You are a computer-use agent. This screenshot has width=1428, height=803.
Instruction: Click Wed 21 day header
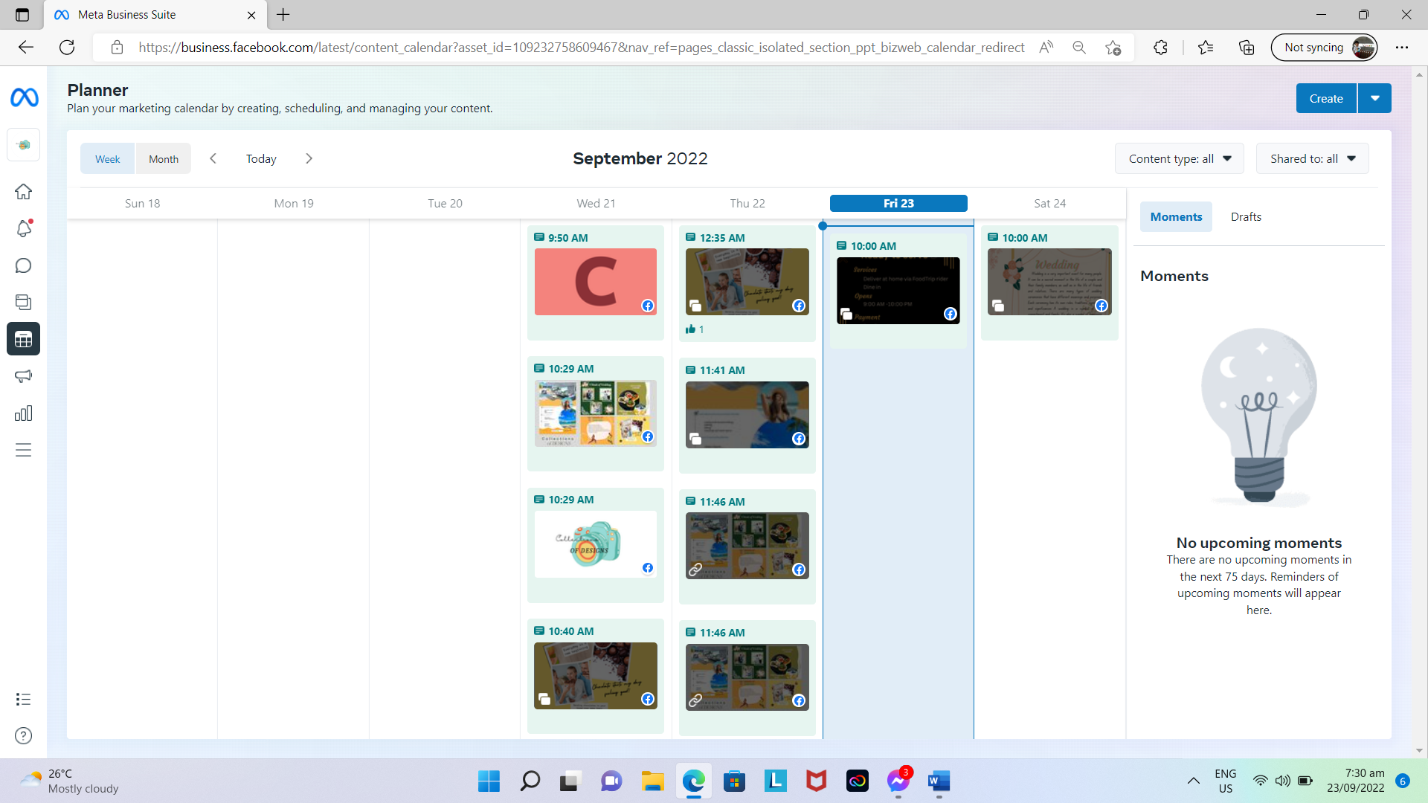596,203
